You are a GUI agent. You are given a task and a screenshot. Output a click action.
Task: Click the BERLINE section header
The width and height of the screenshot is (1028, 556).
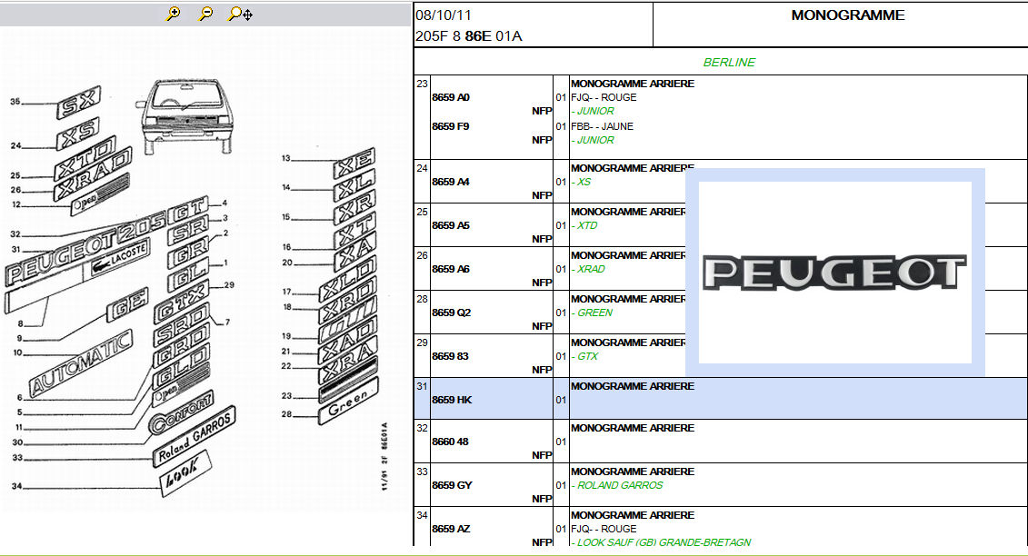pyautogui.click(x=729, y=63)
